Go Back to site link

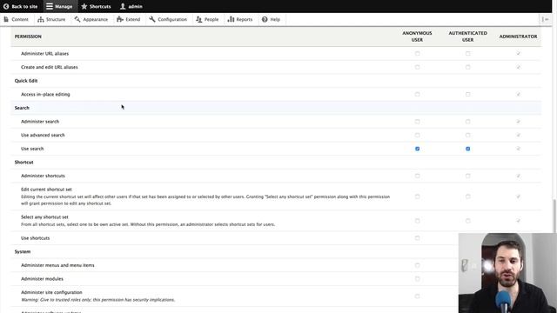[21, 6]
